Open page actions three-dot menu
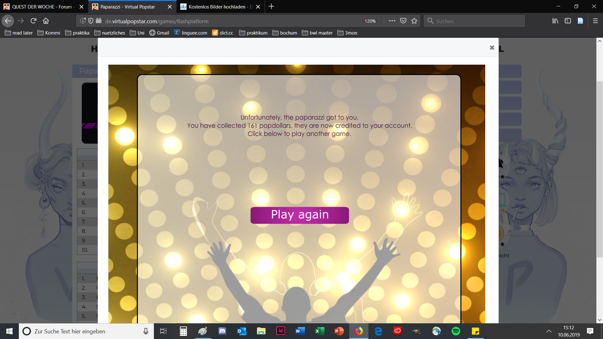 (392, 21)
